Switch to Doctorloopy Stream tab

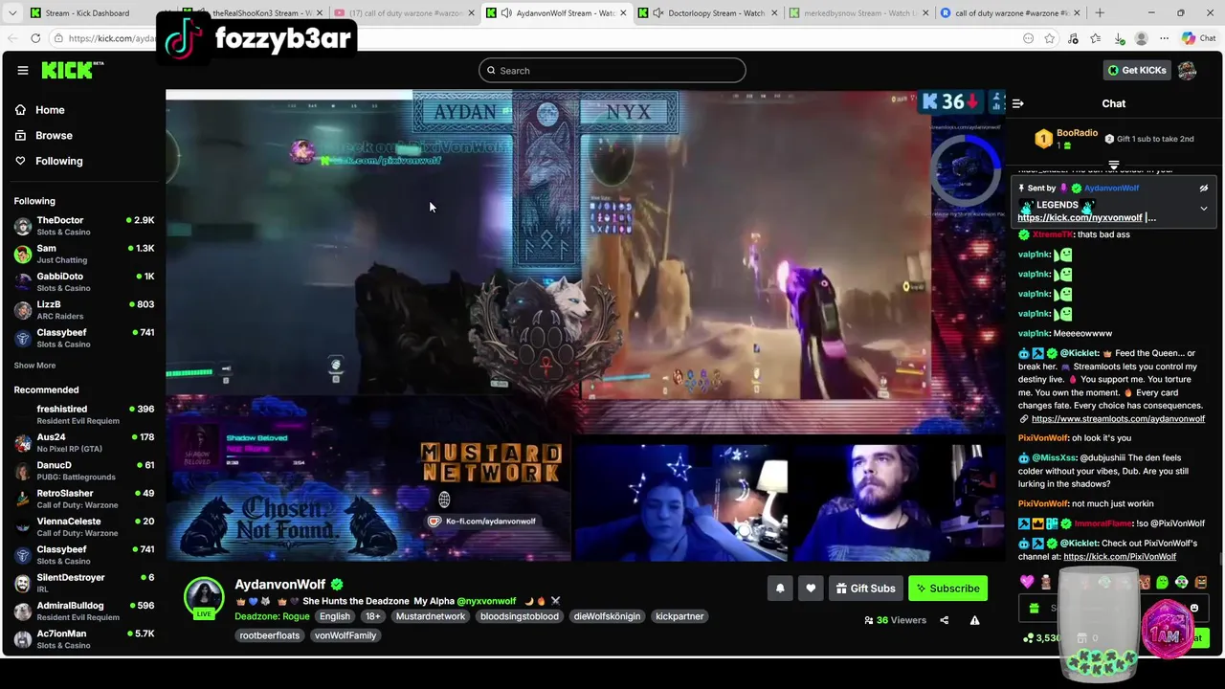pyautogui.click(x=708, y=13)
